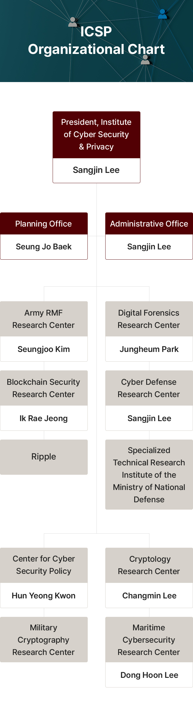Viewport: 193px width, 725px height.
Task: Select Blockchain Security Research Center
Action: point(44,388)
